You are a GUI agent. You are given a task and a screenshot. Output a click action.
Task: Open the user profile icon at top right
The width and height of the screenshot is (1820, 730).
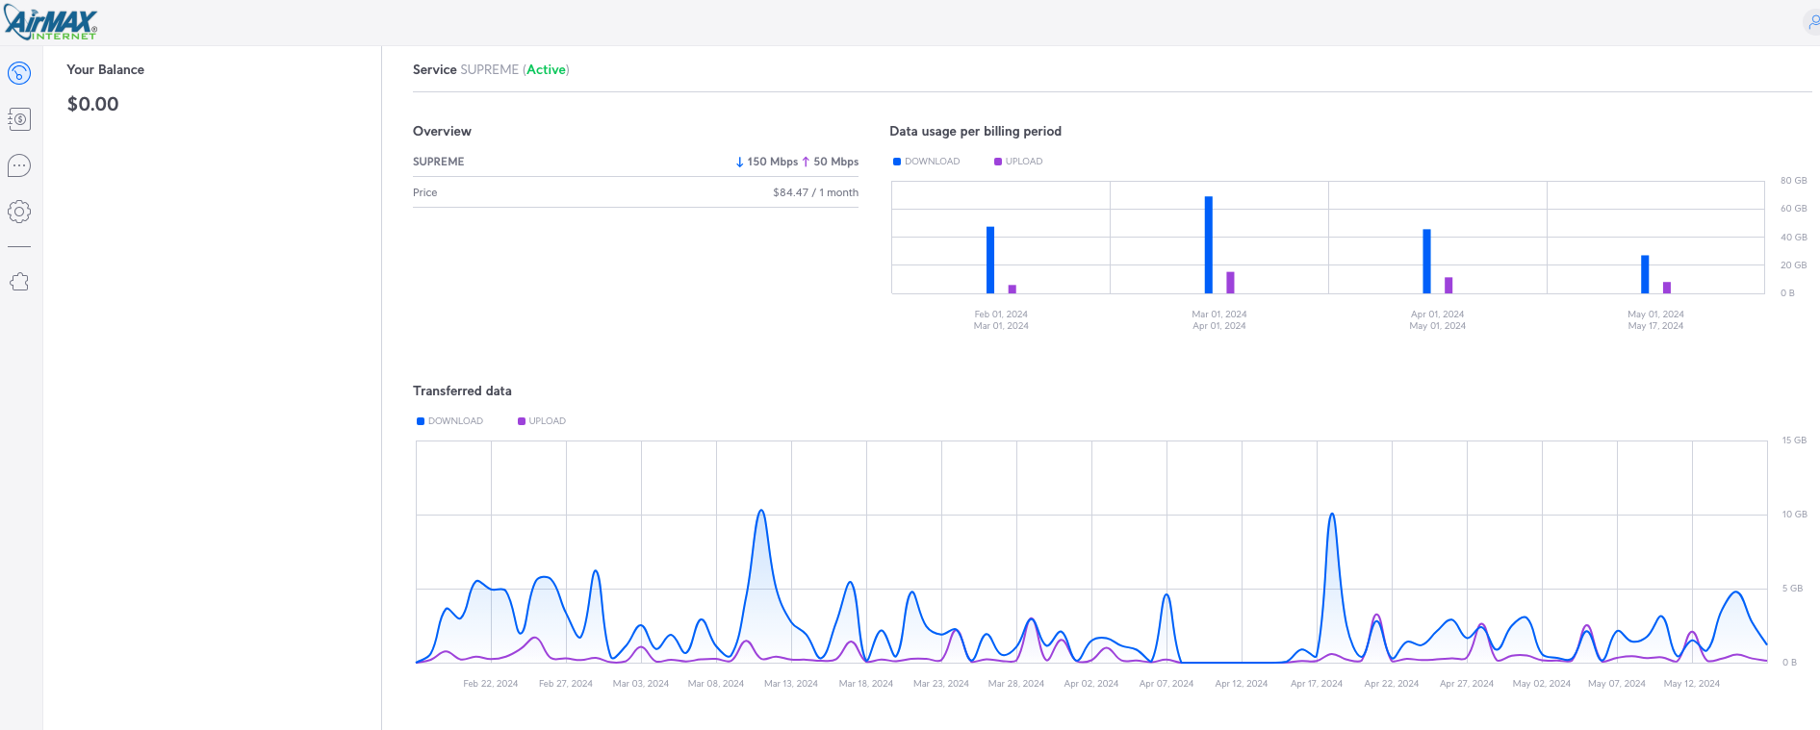coord(1811,22)
